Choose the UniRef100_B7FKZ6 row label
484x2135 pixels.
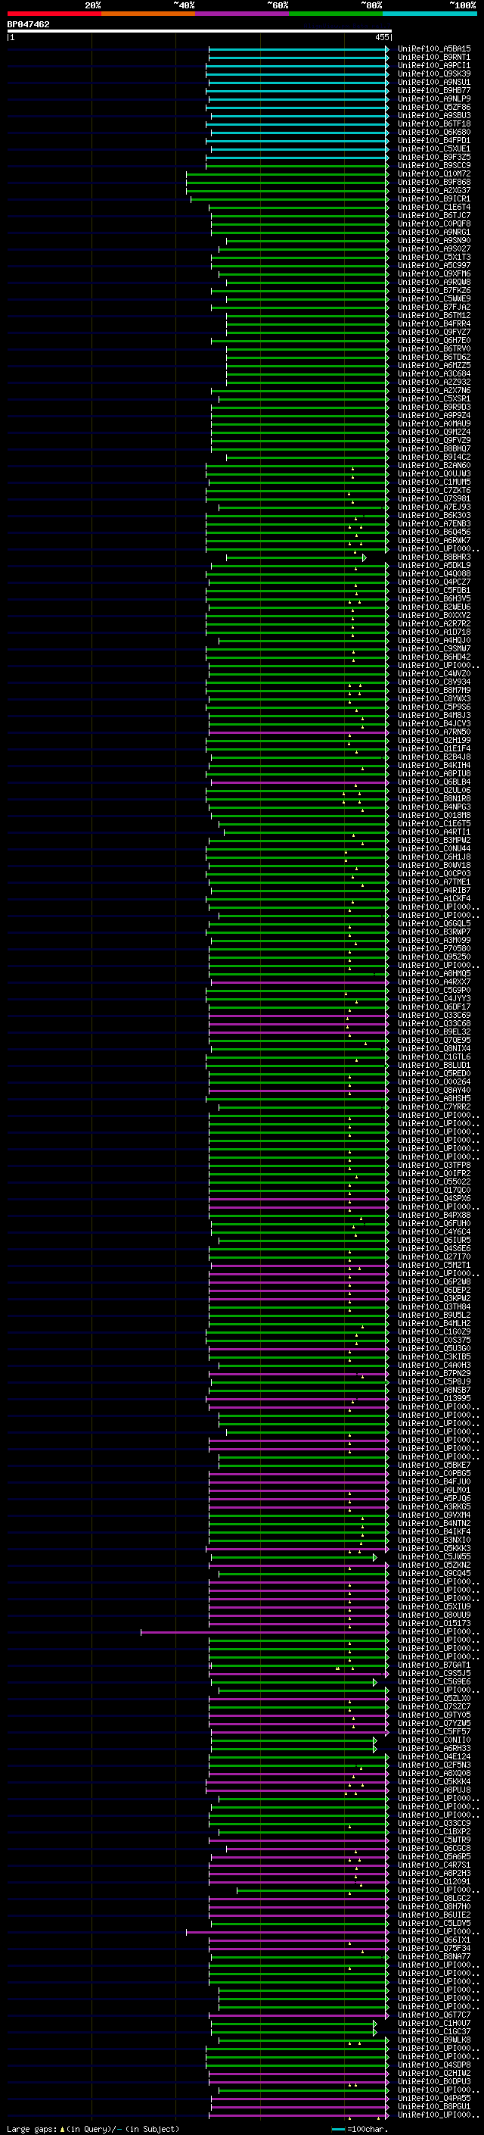click(434, 291)
